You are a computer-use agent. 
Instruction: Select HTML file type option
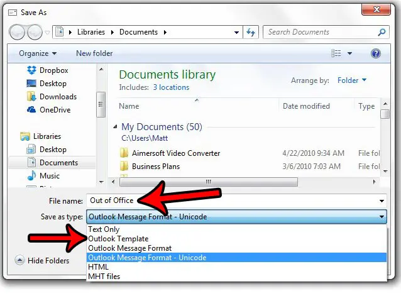[x=98, y=266]
